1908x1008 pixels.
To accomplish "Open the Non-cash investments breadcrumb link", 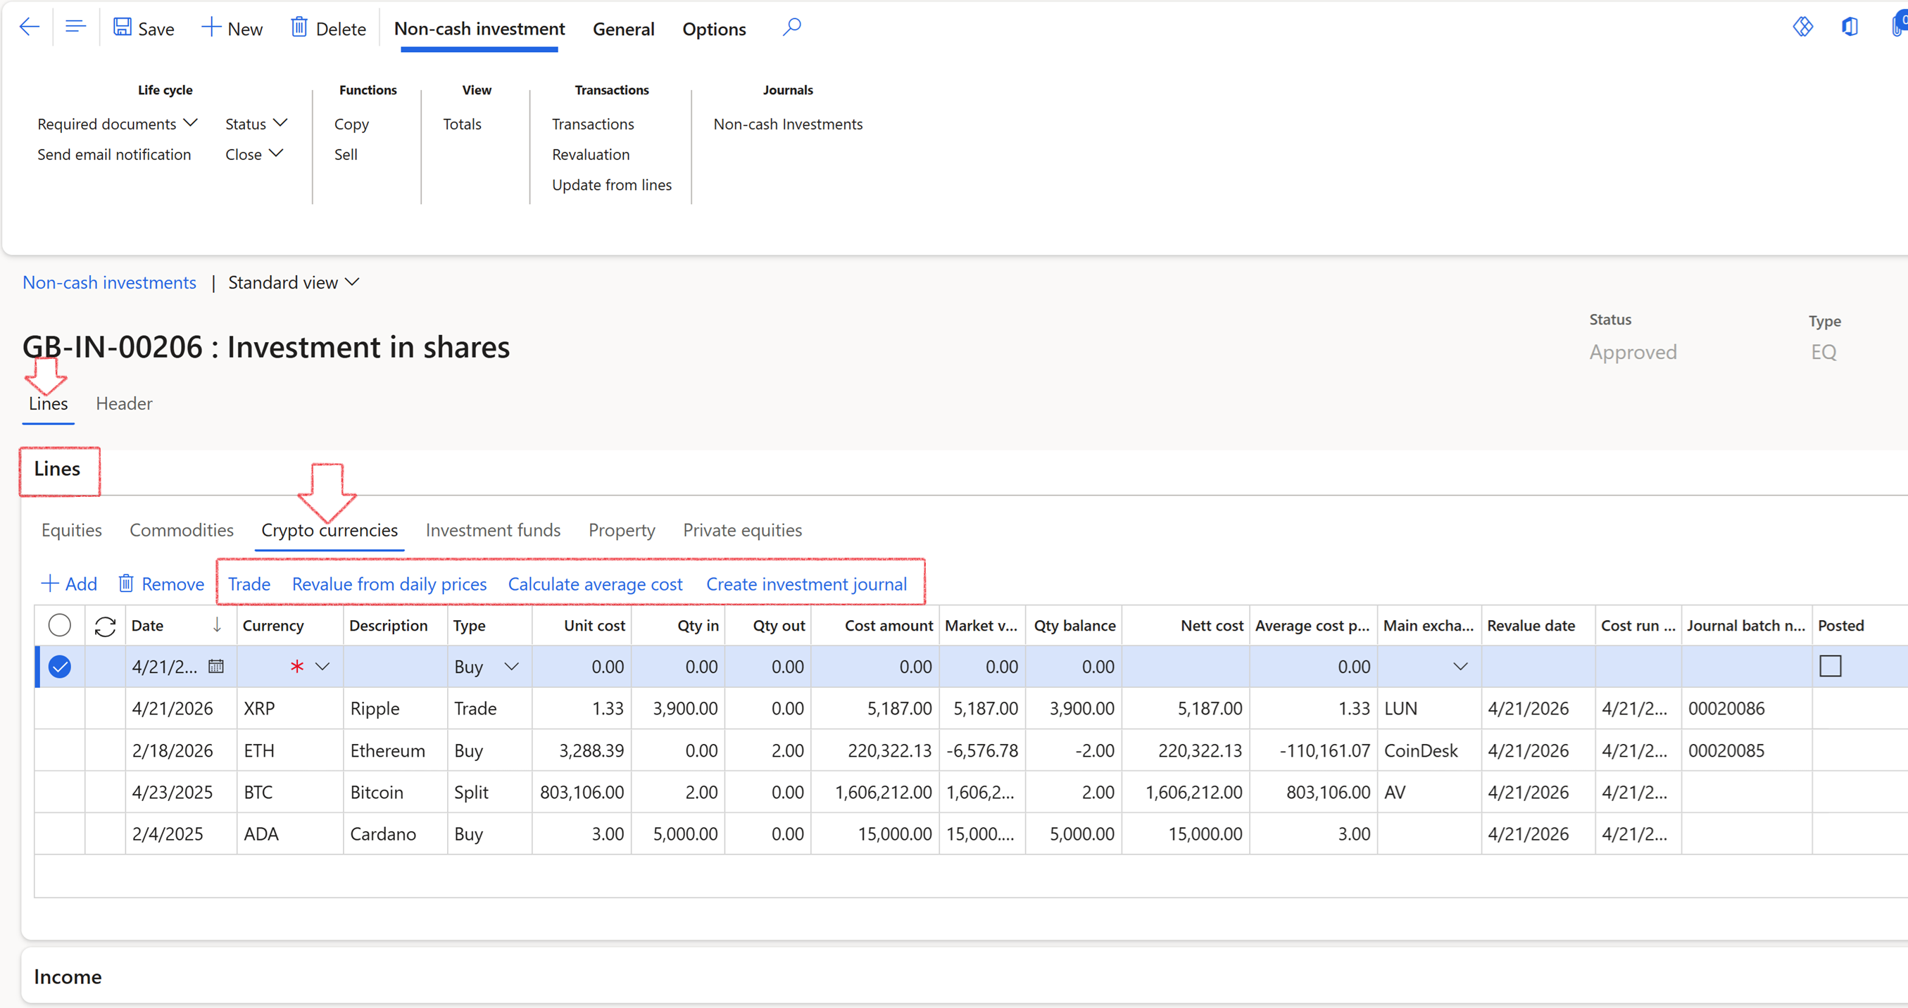I will [x=109, y=282].
